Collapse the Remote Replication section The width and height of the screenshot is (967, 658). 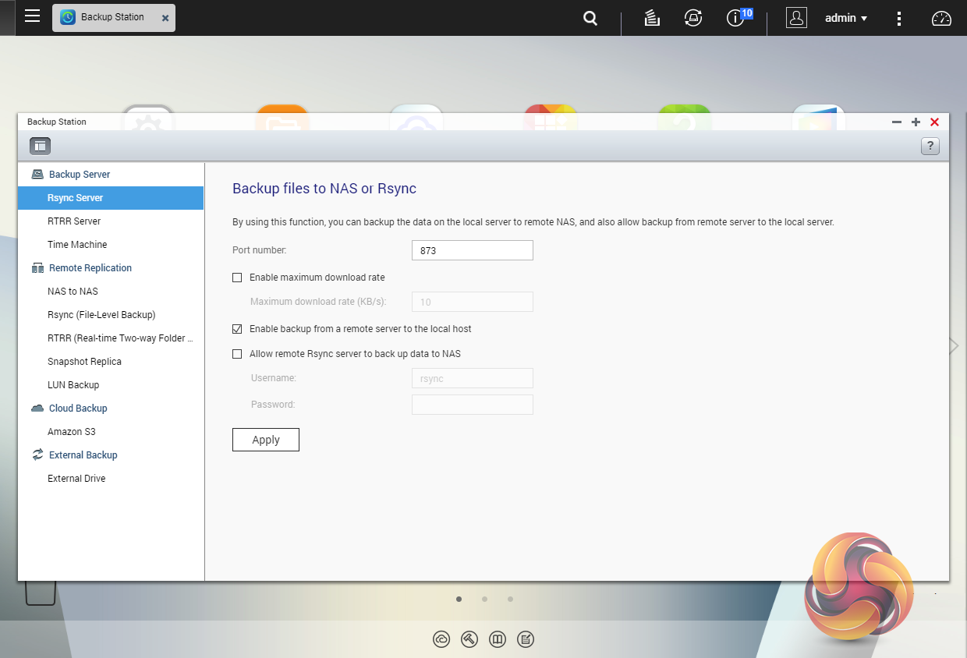pyautogui.click(x=90, y=268)
